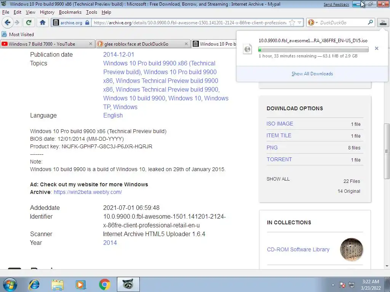Cancel the ISO download in progress

click(377, 48)
